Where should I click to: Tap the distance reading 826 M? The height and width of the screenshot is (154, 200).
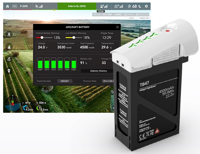(x=41, y=103)
